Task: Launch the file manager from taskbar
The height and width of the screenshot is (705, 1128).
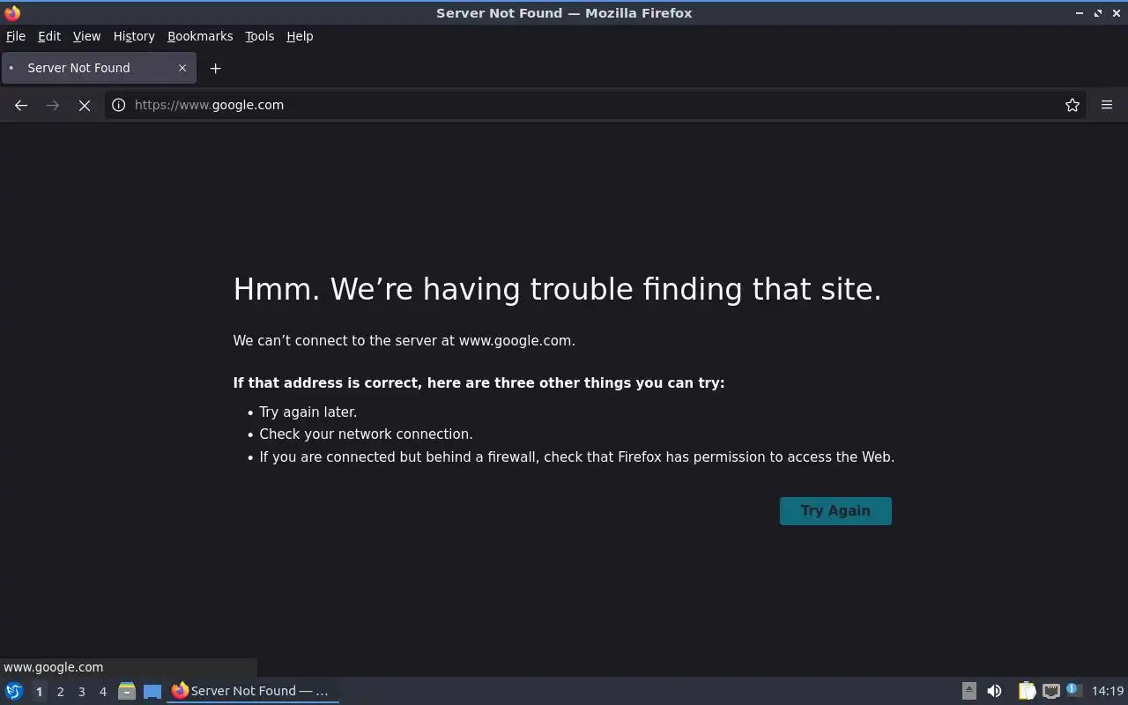Action: (x=127, y=691)
